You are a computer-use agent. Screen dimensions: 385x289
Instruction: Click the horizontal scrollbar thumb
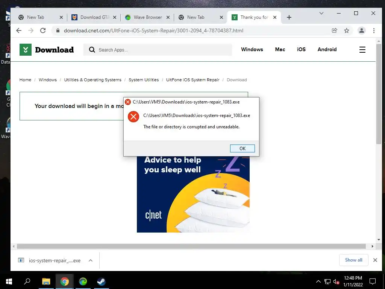[x=191, y=246]
